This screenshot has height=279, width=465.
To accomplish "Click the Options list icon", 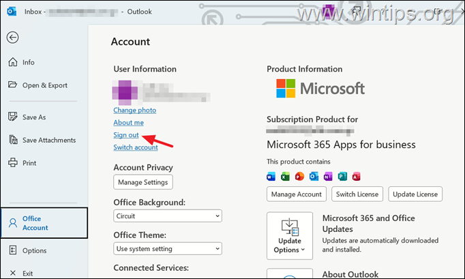I will [13, 250].
